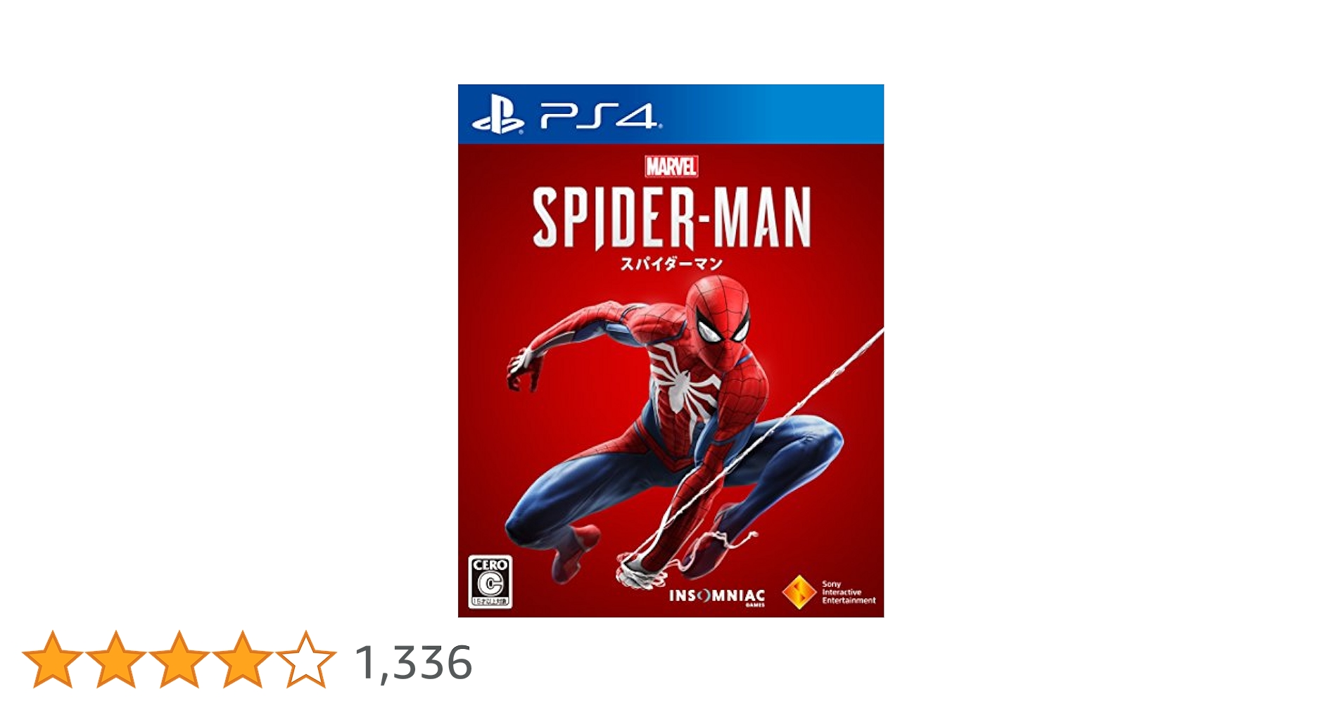Click the Insomniac Games logo
Image resolution: width=1344 pixels, height=703 pixels.
[x=717, y=597]
